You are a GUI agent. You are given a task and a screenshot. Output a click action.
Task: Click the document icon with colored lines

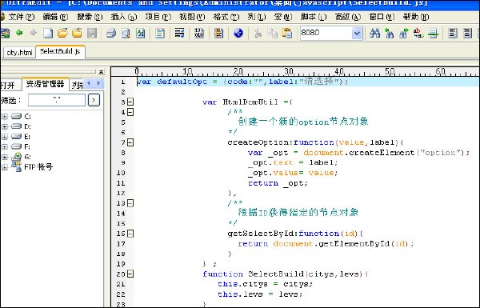160,33
